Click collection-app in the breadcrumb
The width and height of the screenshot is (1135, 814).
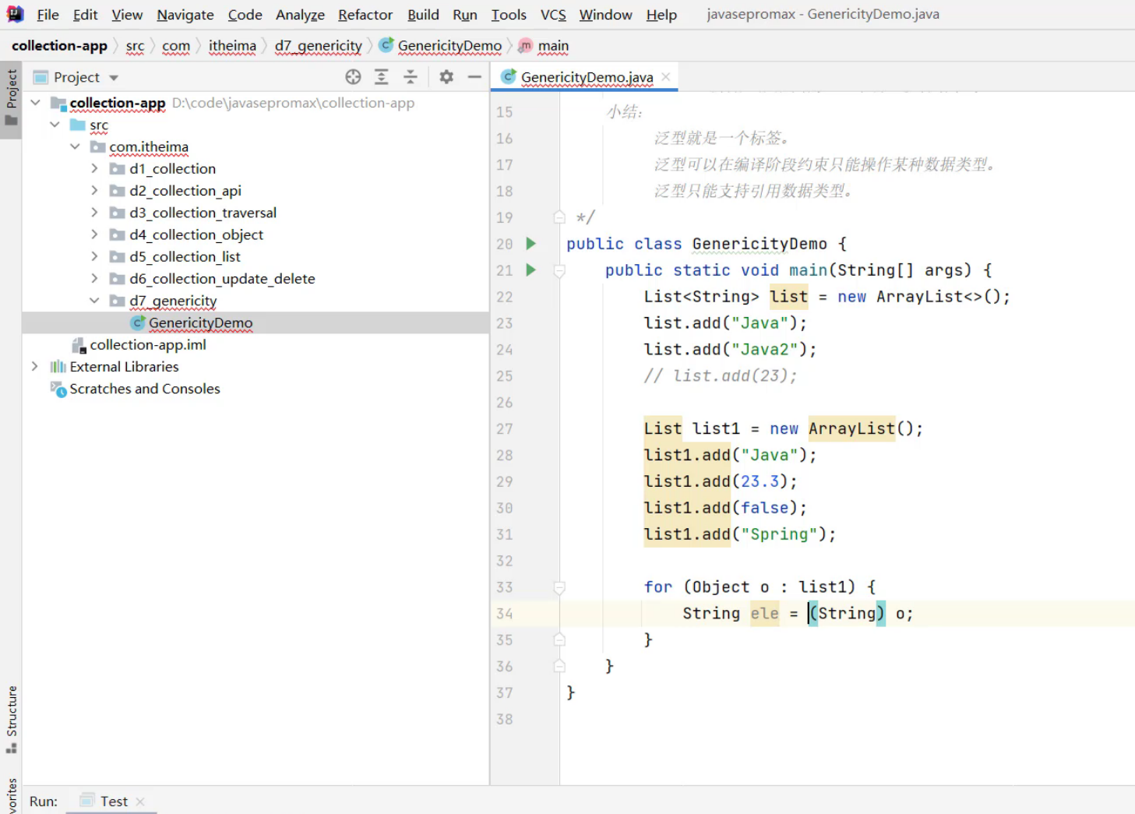tap(59, 45)
